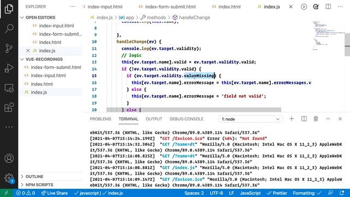Select the TERMINAL panel tab

tap(129, 119)
